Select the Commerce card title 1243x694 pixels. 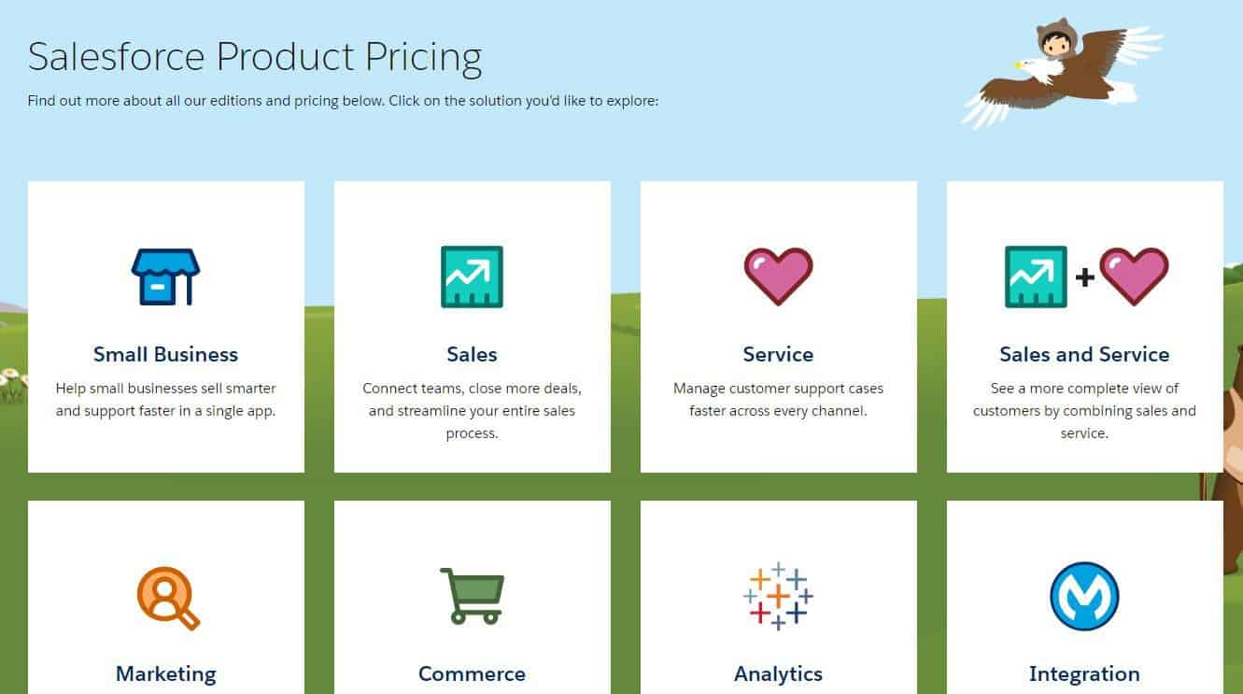[x=472, y=673]
